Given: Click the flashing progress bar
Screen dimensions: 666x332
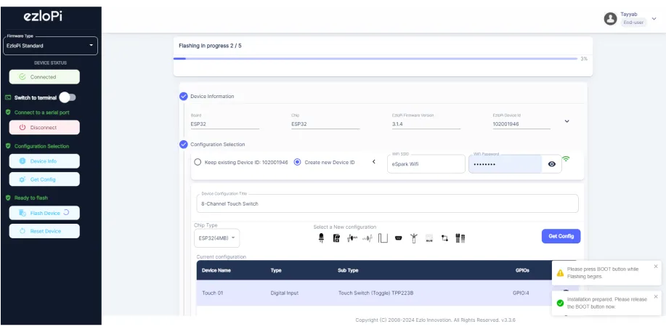Looking at the screenshot, I should (375, 59).
